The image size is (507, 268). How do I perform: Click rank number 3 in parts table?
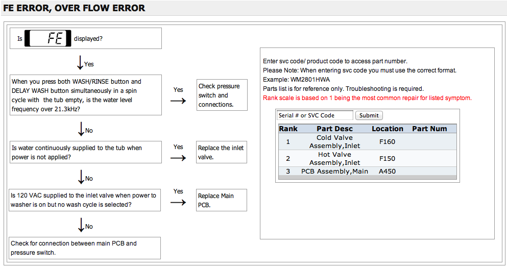pyautogui.click(x=288, y=172)
